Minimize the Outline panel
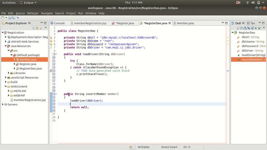The height and width of the screenshot is (150, 267). (259, 23)
